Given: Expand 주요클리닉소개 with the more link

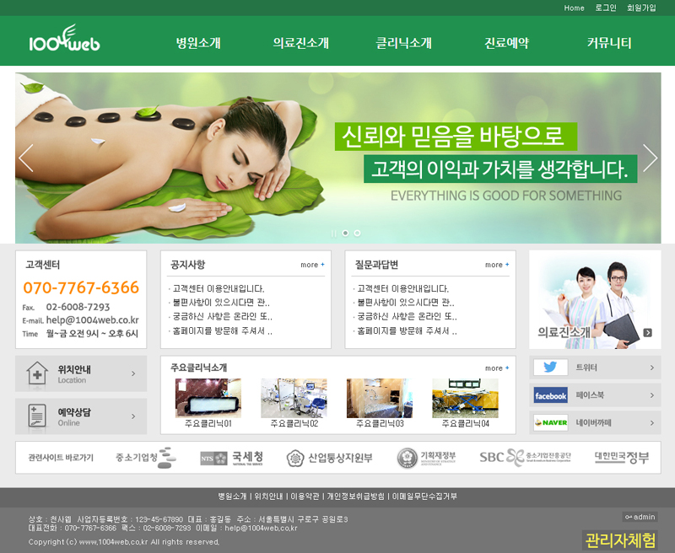Looking at the screenshot, I should (497, 368).
